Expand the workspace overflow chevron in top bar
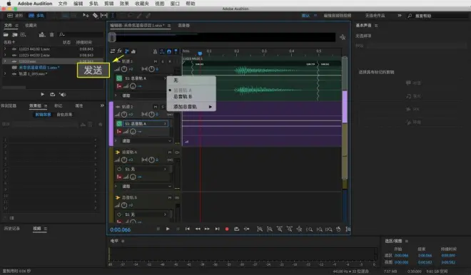This screenshot has width=471, height=275. pos(400,16)
